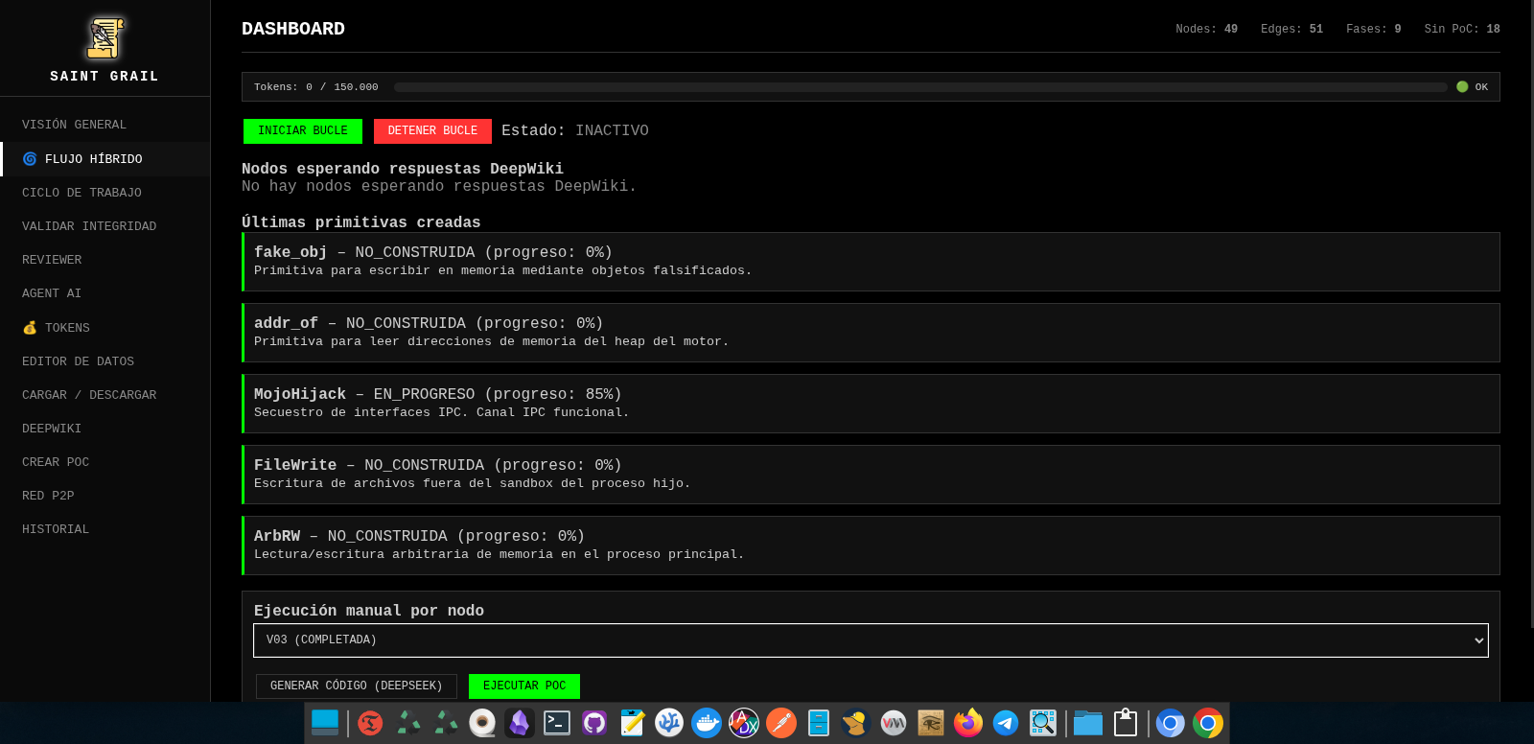Show the desktop from the dock
1534x744 pixels.
click(325, 723)
